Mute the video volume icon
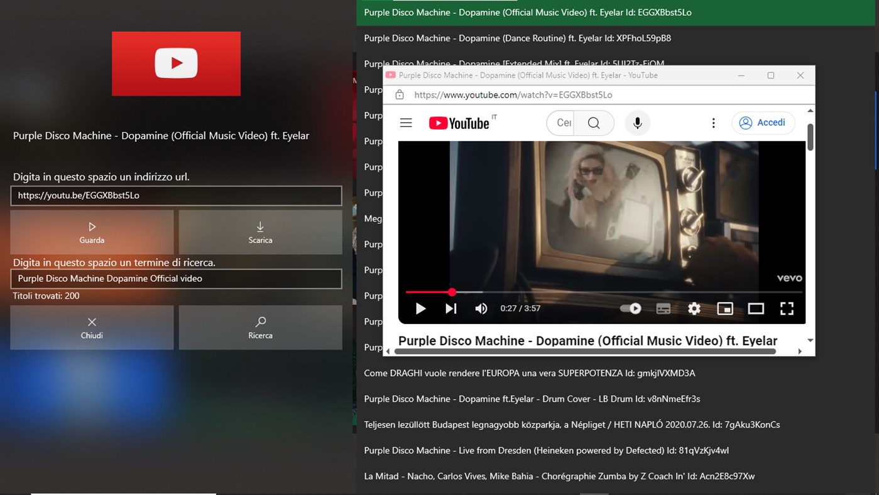Viewport: 879px width, 495px height. 481,308
